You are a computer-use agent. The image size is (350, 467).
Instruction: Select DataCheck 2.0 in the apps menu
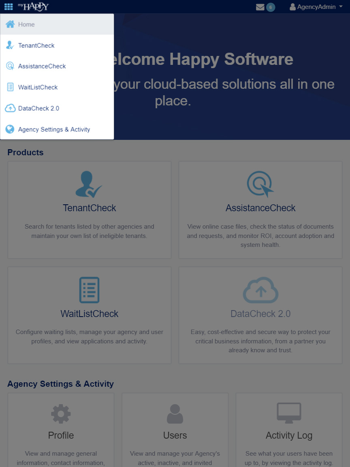coord(38,108)
